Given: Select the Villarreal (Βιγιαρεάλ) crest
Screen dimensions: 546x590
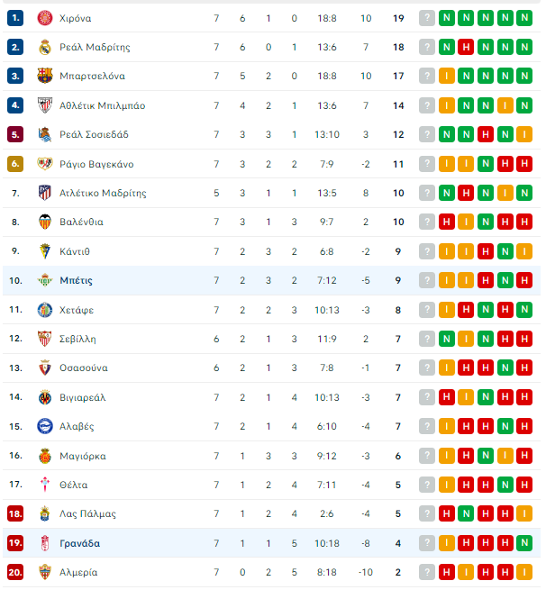Looking at the screenshot, I should point(45,397).
